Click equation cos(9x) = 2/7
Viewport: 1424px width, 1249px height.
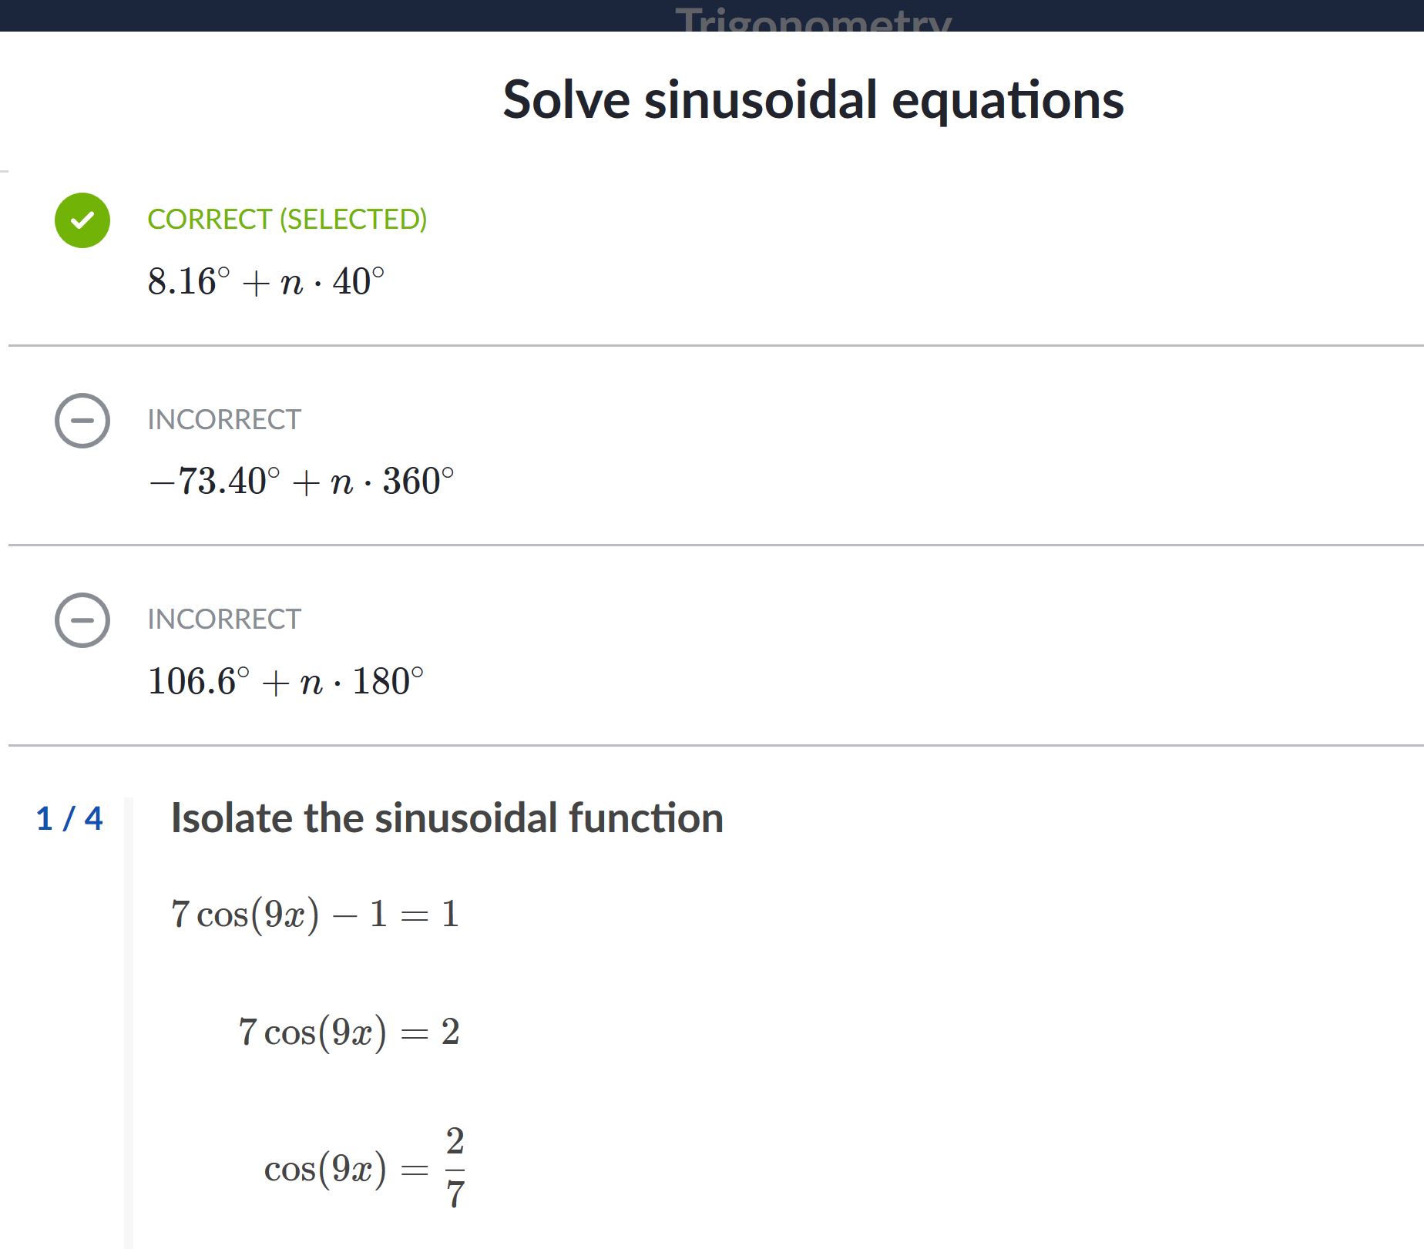(364, 1168)
